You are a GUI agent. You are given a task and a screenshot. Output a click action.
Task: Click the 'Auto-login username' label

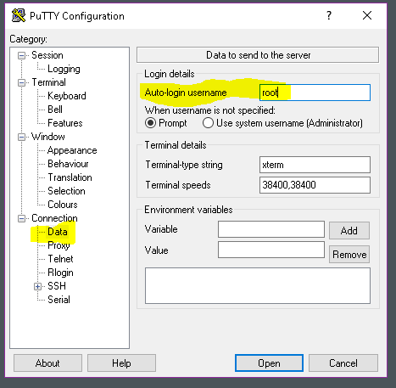point(186,93)
